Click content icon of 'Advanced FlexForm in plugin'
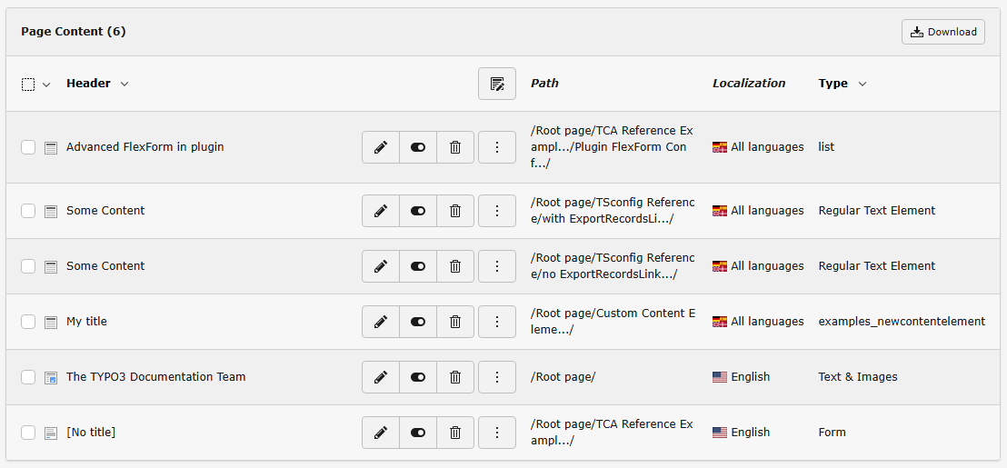The image size is (1007, 468). [51, 147]
